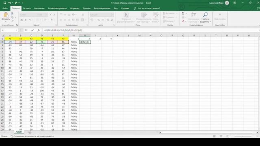Toggle underline (Ч) formatting
The width and height of the screenshot is (260, 146).
[x=30, y=20]
